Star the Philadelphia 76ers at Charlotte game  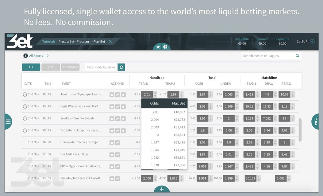click(112, 179)
